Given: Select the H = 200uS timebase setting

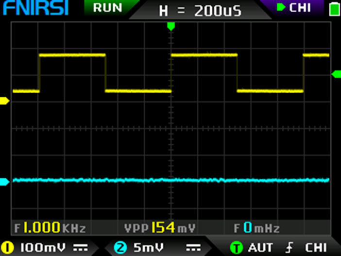Looking at the screenshot, I should [200, 11].
